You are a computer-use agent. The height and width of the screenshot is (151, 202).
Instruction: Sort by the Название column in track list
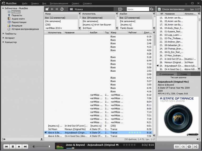(76, 32)
